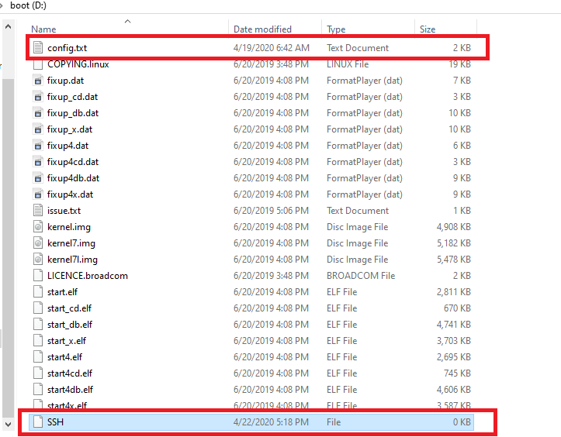Select the file name start.elf

pyautogui.click(x=62, y=292)
